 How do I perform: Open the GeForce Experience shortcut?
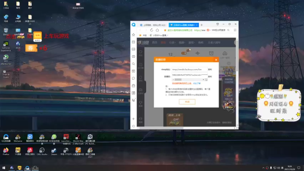point(6,46)
